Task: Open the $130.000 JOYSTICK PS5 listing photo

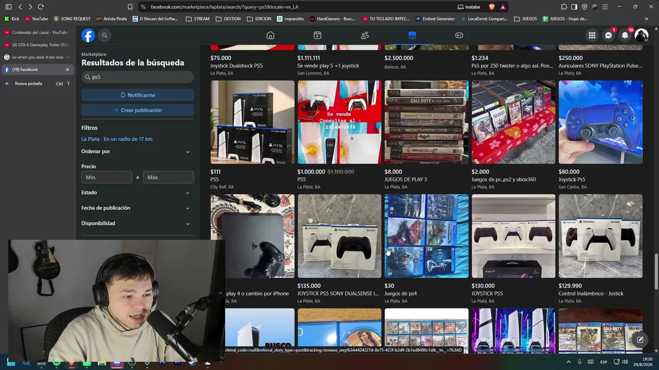Action: point(513,236)
